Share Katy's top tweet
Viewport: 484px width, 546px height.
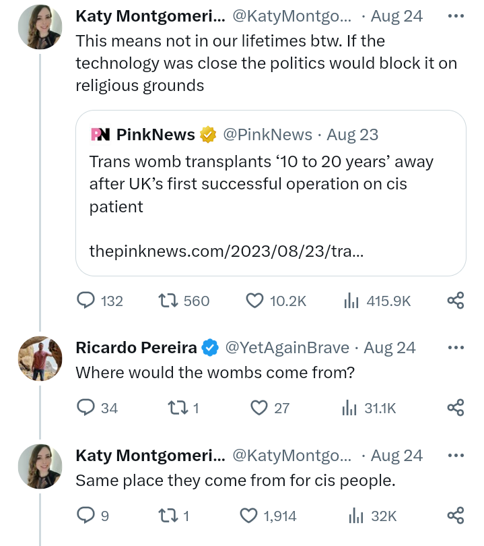(x=456, y=301)
